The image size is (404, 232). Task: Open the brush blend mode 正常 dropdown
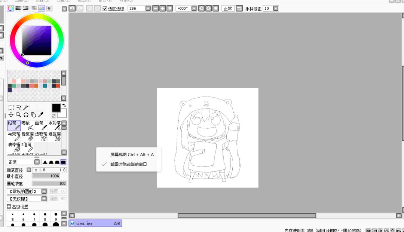coord(37,162)
